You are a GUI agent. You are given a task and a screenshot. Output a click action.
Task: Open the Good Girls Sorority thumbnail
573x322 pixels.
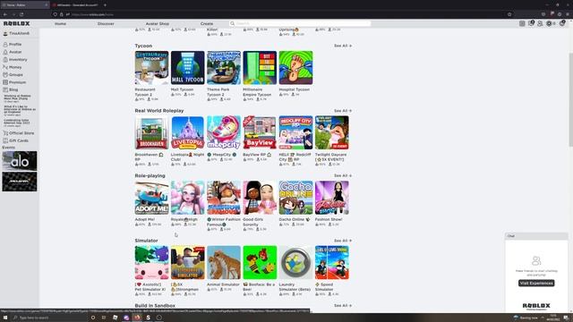(260, 198)
